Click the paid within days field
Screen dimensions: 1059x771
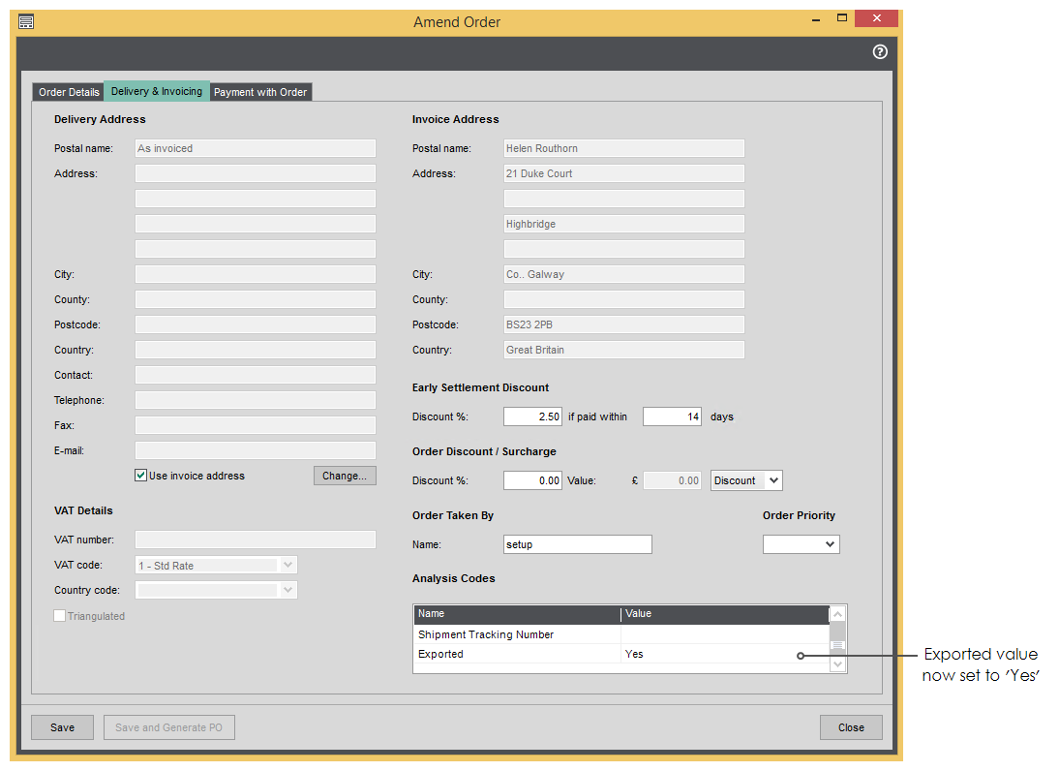click(672, 416)
